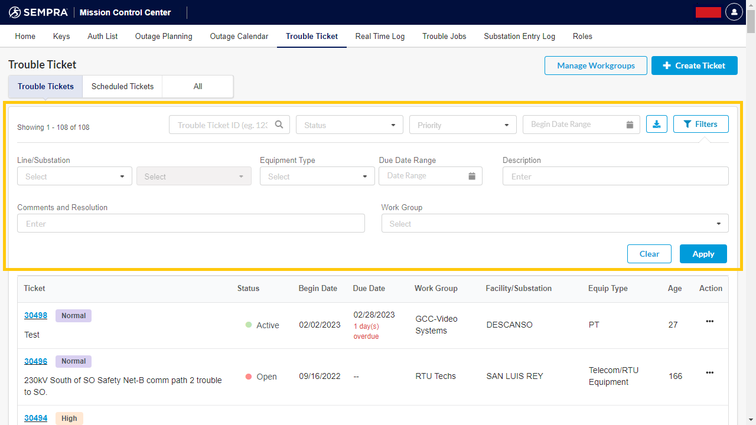Open the action menu for ticket 30496

709,372
